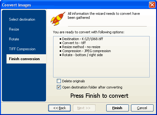Click the All information the wizard needs heading
This screenshot has height=115, width=157.
click(104, 16)
